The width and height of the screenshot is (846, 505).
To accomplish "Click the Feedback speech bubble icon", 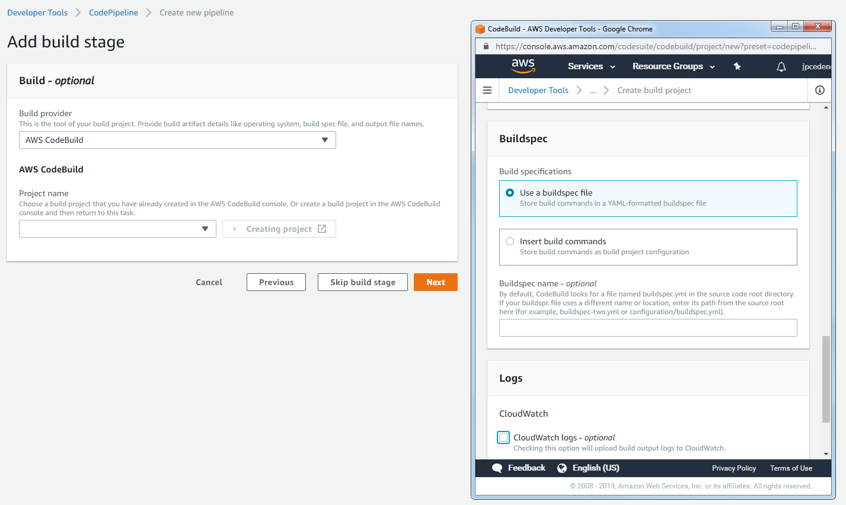I will [497, 468].
